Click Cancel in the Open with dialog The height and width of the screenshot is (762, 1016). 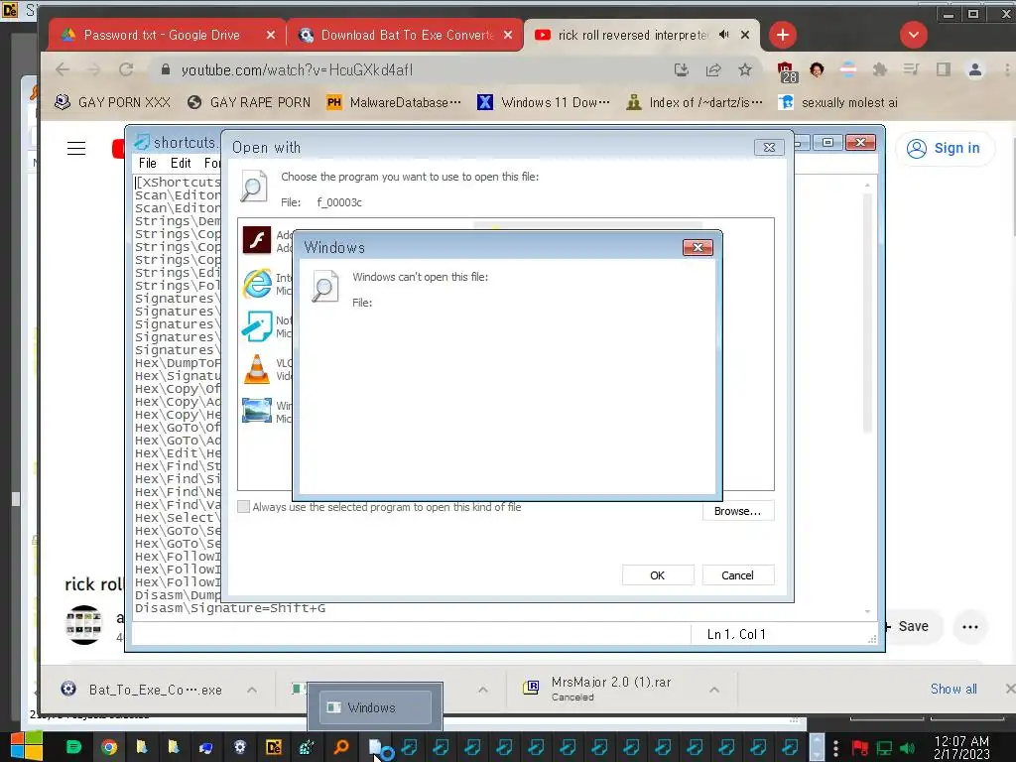click(738, 575)
